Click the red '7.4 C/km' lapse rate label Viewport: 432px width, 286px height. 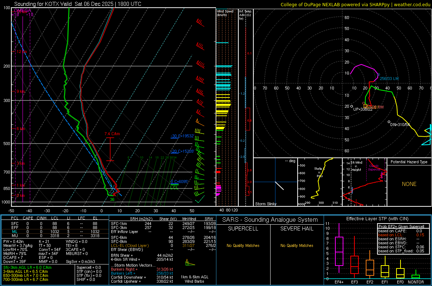coord(112,134)
